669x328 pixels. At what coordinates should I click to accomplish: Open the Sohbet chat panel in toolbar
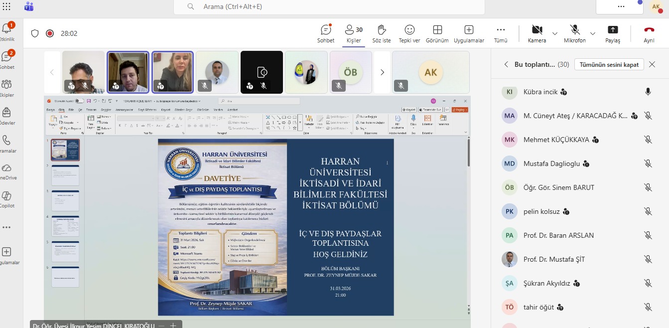tap(326, 33)
